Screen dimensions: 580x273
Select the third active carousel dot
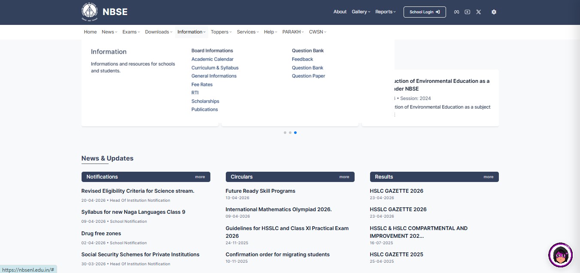click(295, 133)
